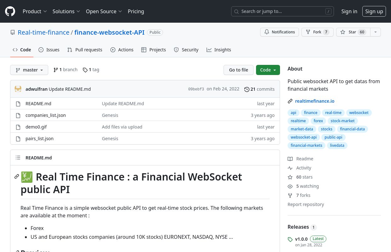Viewport: 391px width, 252px height.
Task: Open the public-api topic tag
Action: tap(333, 137)
